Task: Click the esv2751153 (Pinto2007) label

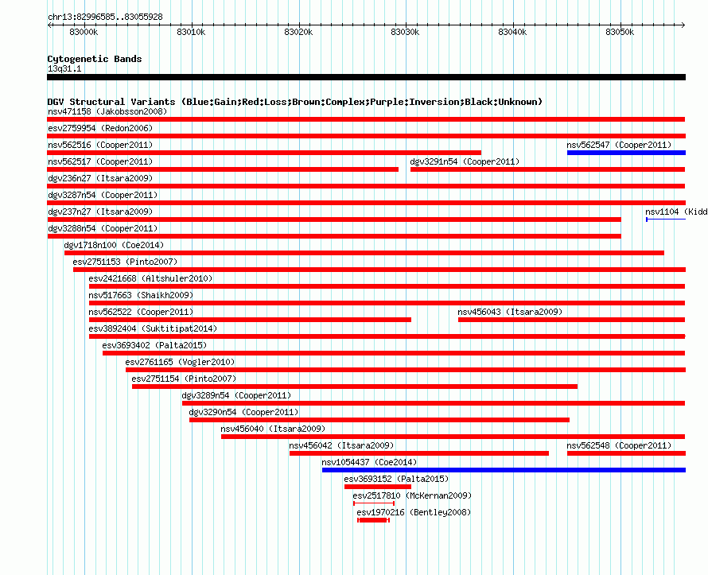Action: pos(125,262)
